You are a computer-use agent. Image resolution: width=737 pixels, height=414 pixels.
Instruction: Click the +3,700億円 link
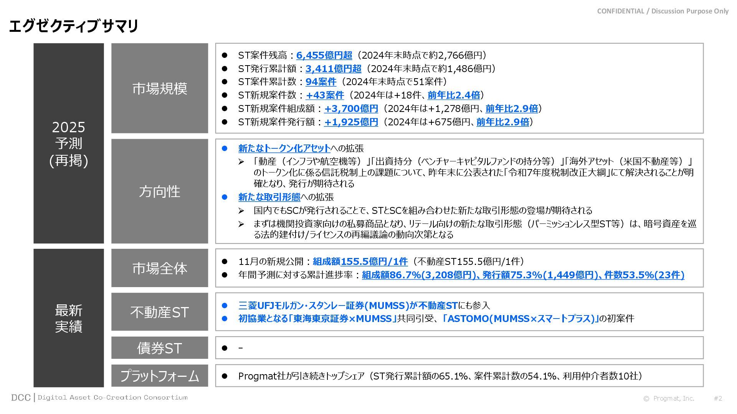[x=351, y=108]
